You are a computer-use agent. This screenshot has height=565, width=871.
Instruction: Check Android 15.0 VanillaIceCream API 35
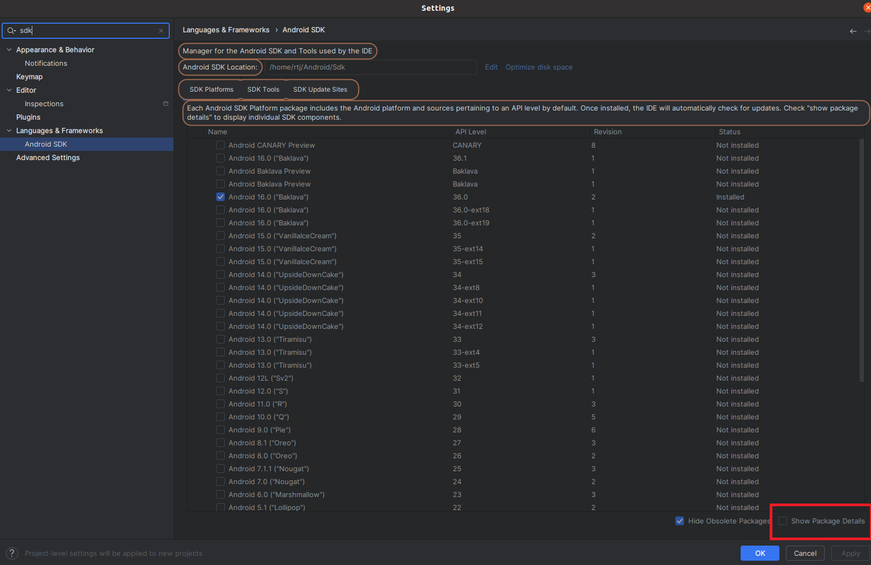pyautogui.click(x=220, y=236)
